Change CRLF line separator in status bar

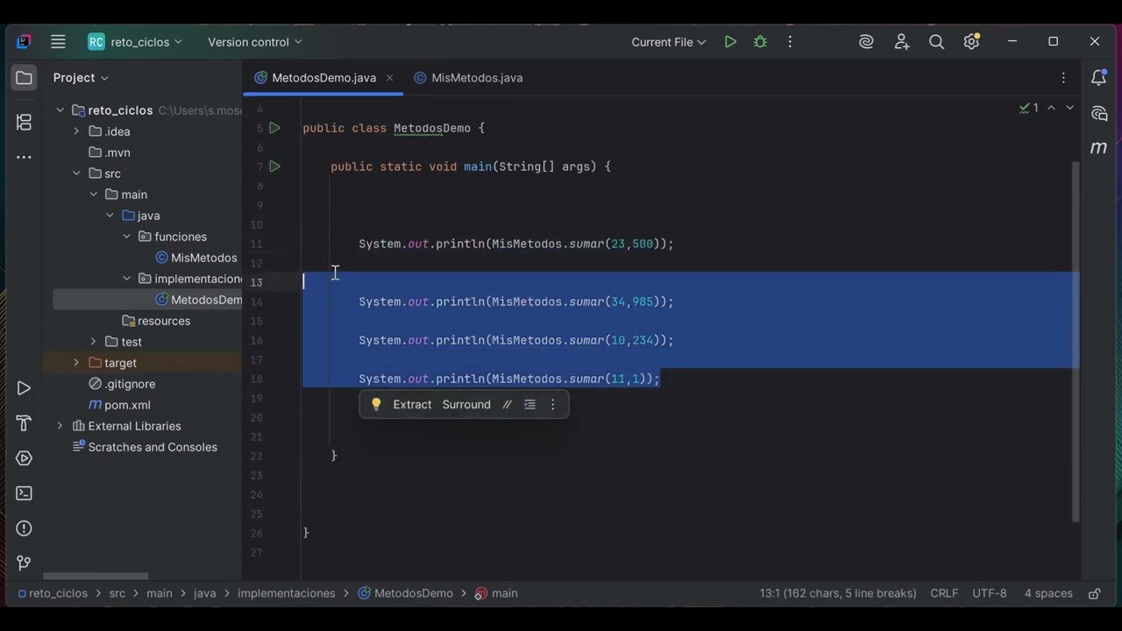pos(944,593)
